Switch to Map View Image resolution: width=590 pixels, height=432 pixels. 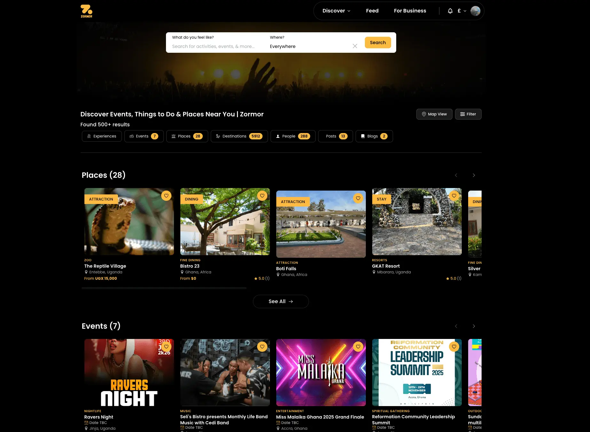(434, 114)
